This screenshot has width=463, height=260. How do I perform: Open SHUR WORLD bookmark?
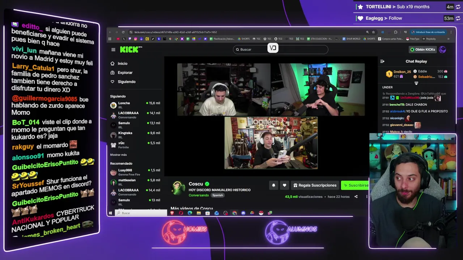point(351,39)
